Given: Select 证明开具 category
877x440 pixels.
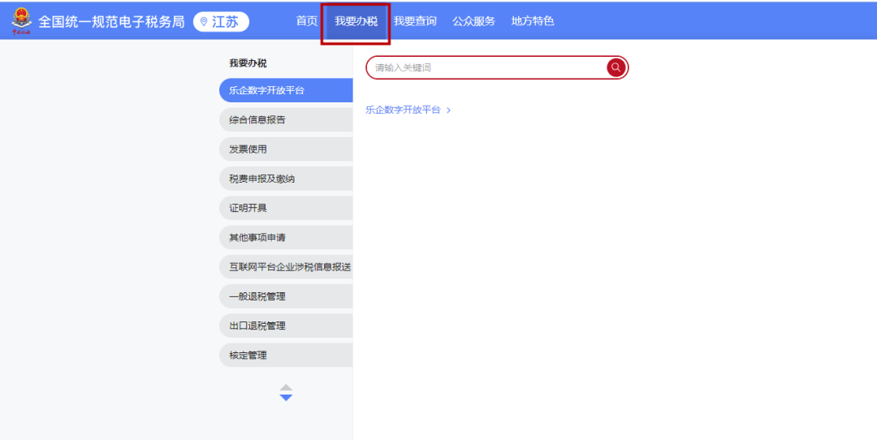Looking at the screenshot, I should coord(286,208).
